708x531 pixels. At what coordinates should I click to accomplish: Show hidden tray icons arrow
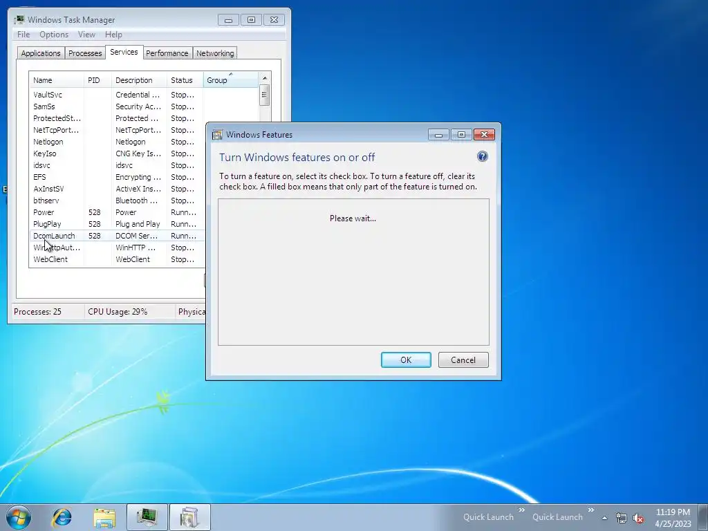coord(604,518)
